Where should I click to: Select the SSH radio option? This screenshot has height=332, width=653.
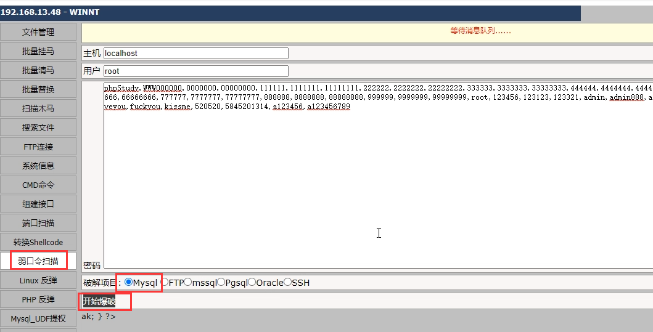click(x=287, y=282)
